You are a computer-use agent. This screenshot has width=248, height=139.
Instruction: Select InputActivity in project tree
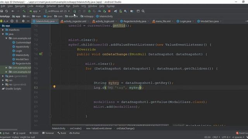coord(21,47)
